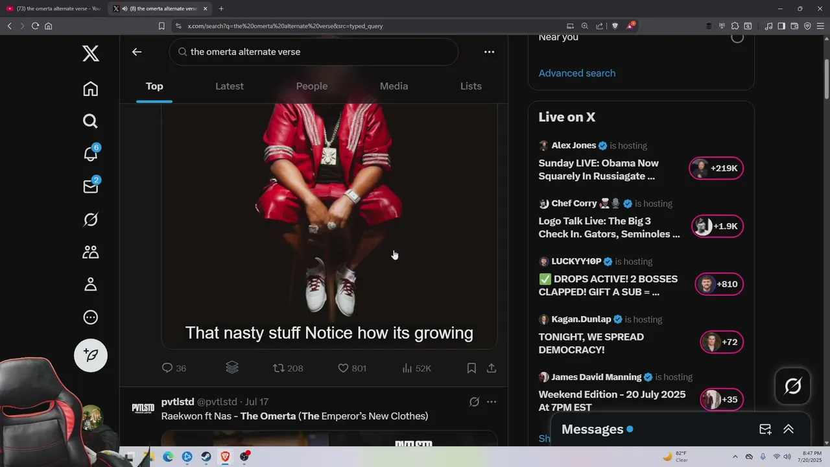Switch to the Lists tab
This screenshot has width=830, height=467.
(x=471, y=86)
